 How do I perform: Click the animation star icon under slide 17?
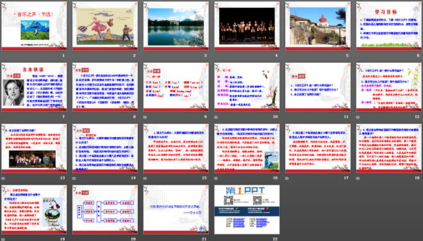[287, 178]
